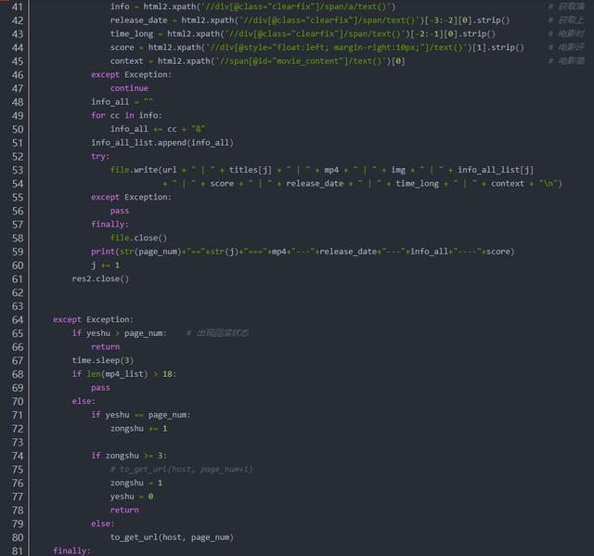The image size is (594, 556).
Task: Click 'titles[j]' in the file.write line
Action: click(x=251, y=170)
